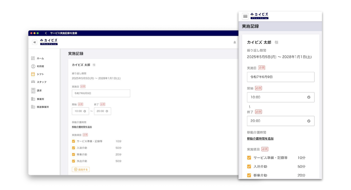Open hamburger menu in mobile view
The height and width of the screenshot is (190, 351).
pos(245,16)
